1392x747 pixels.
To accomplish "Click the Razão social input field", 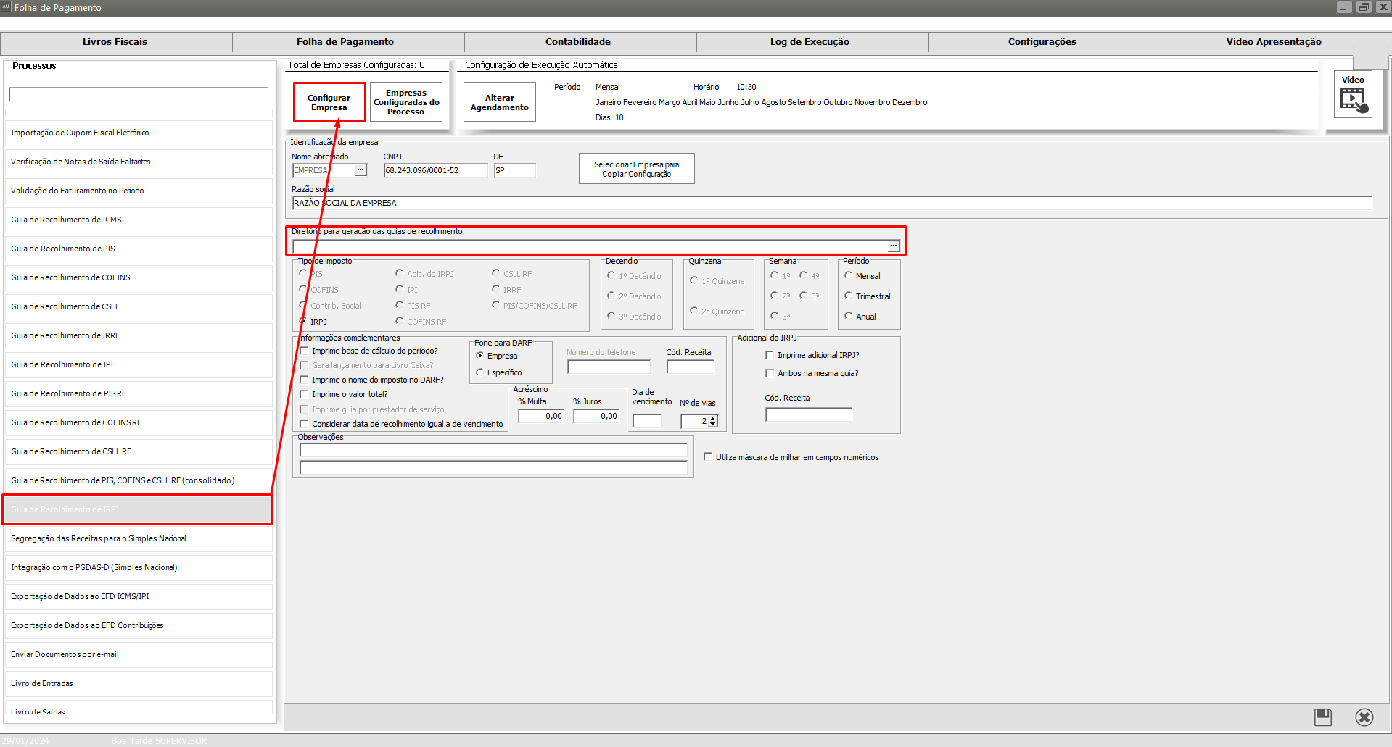I will click(x=832, y=203).
